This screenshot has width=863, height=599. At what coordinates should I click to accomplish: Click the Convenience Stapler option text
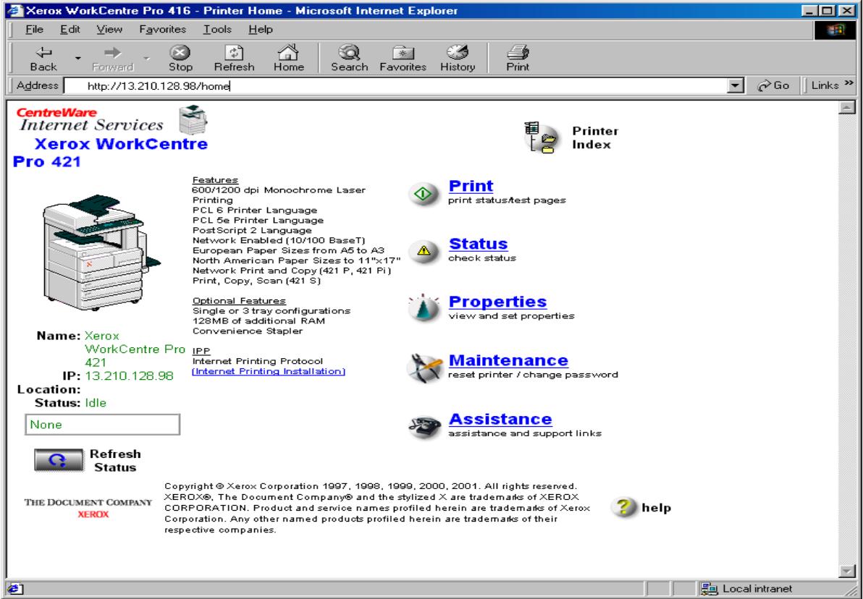point(248,331)
